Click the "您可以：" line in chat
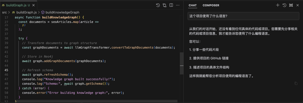Viewport: 303px width, 103px height. click(195, 41)
